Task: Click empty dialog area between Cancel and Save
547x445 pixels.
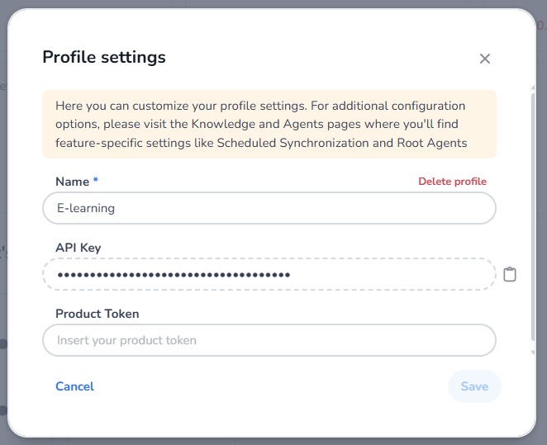Action: click(x=273, y=386)
